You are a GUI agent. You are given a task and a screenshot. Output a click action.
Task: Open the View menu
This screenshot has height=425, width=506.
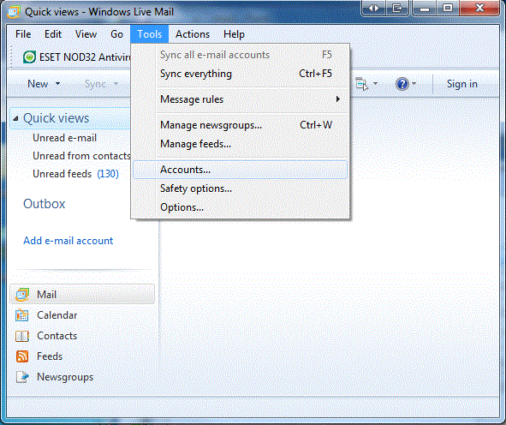click(86, 34)
